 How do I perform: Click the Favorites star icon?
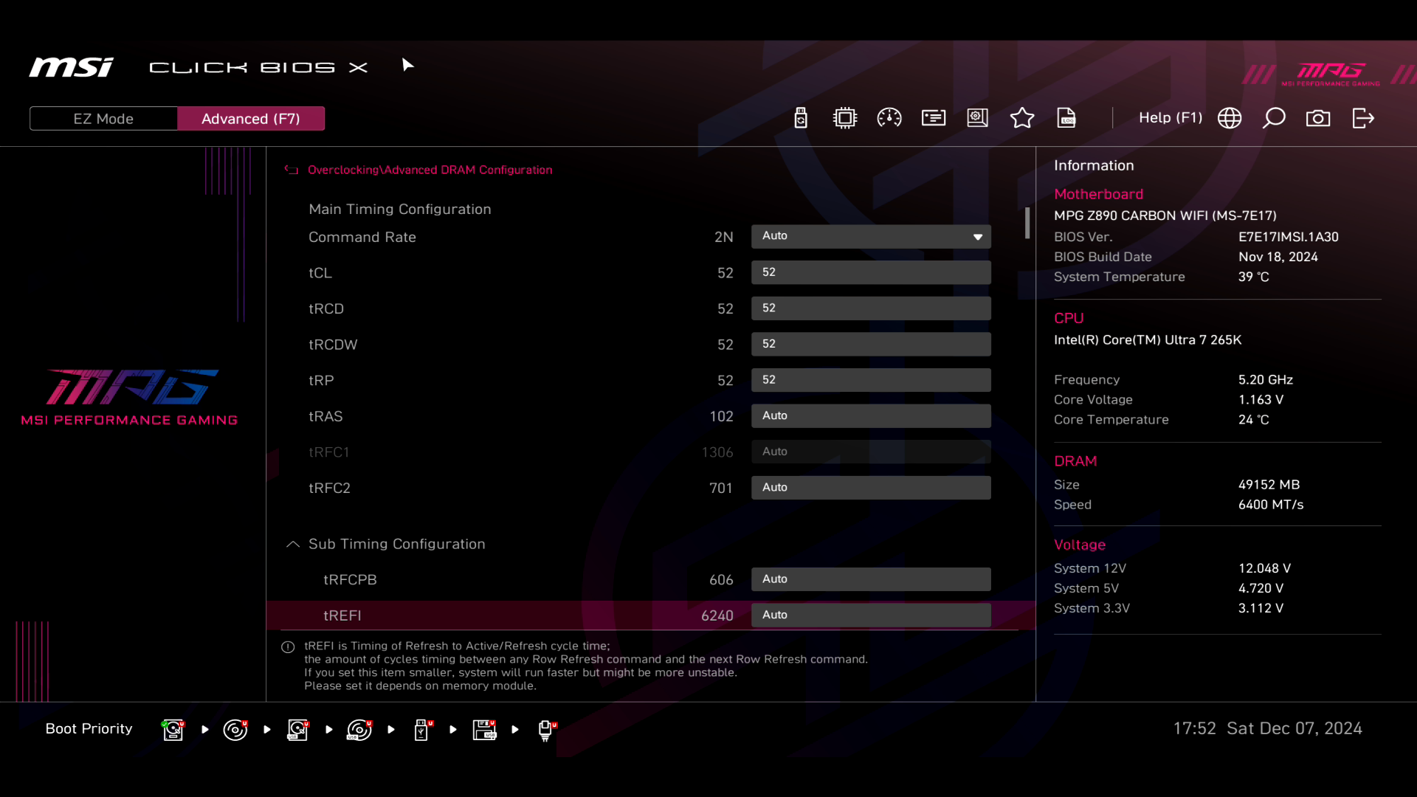1022,118
